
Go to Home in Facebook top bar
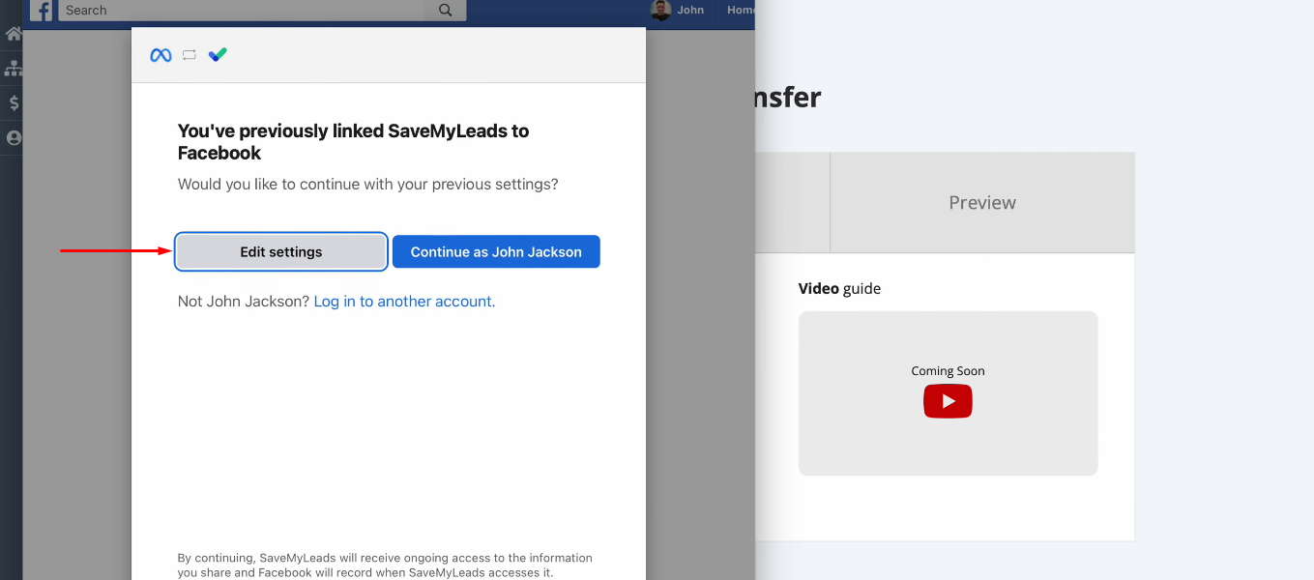pos(741,10)
